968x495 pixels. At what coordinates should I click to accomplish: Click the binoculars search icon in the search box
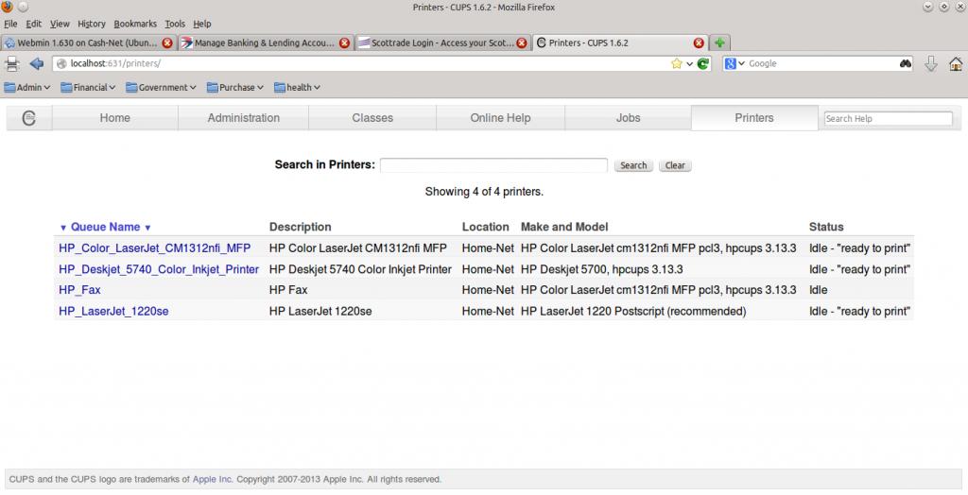click(x=905, y=64)
